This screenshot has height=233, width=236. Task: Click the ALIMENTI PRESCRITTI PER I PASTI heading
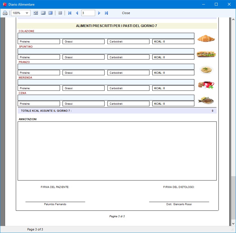(x=117, y=26)
